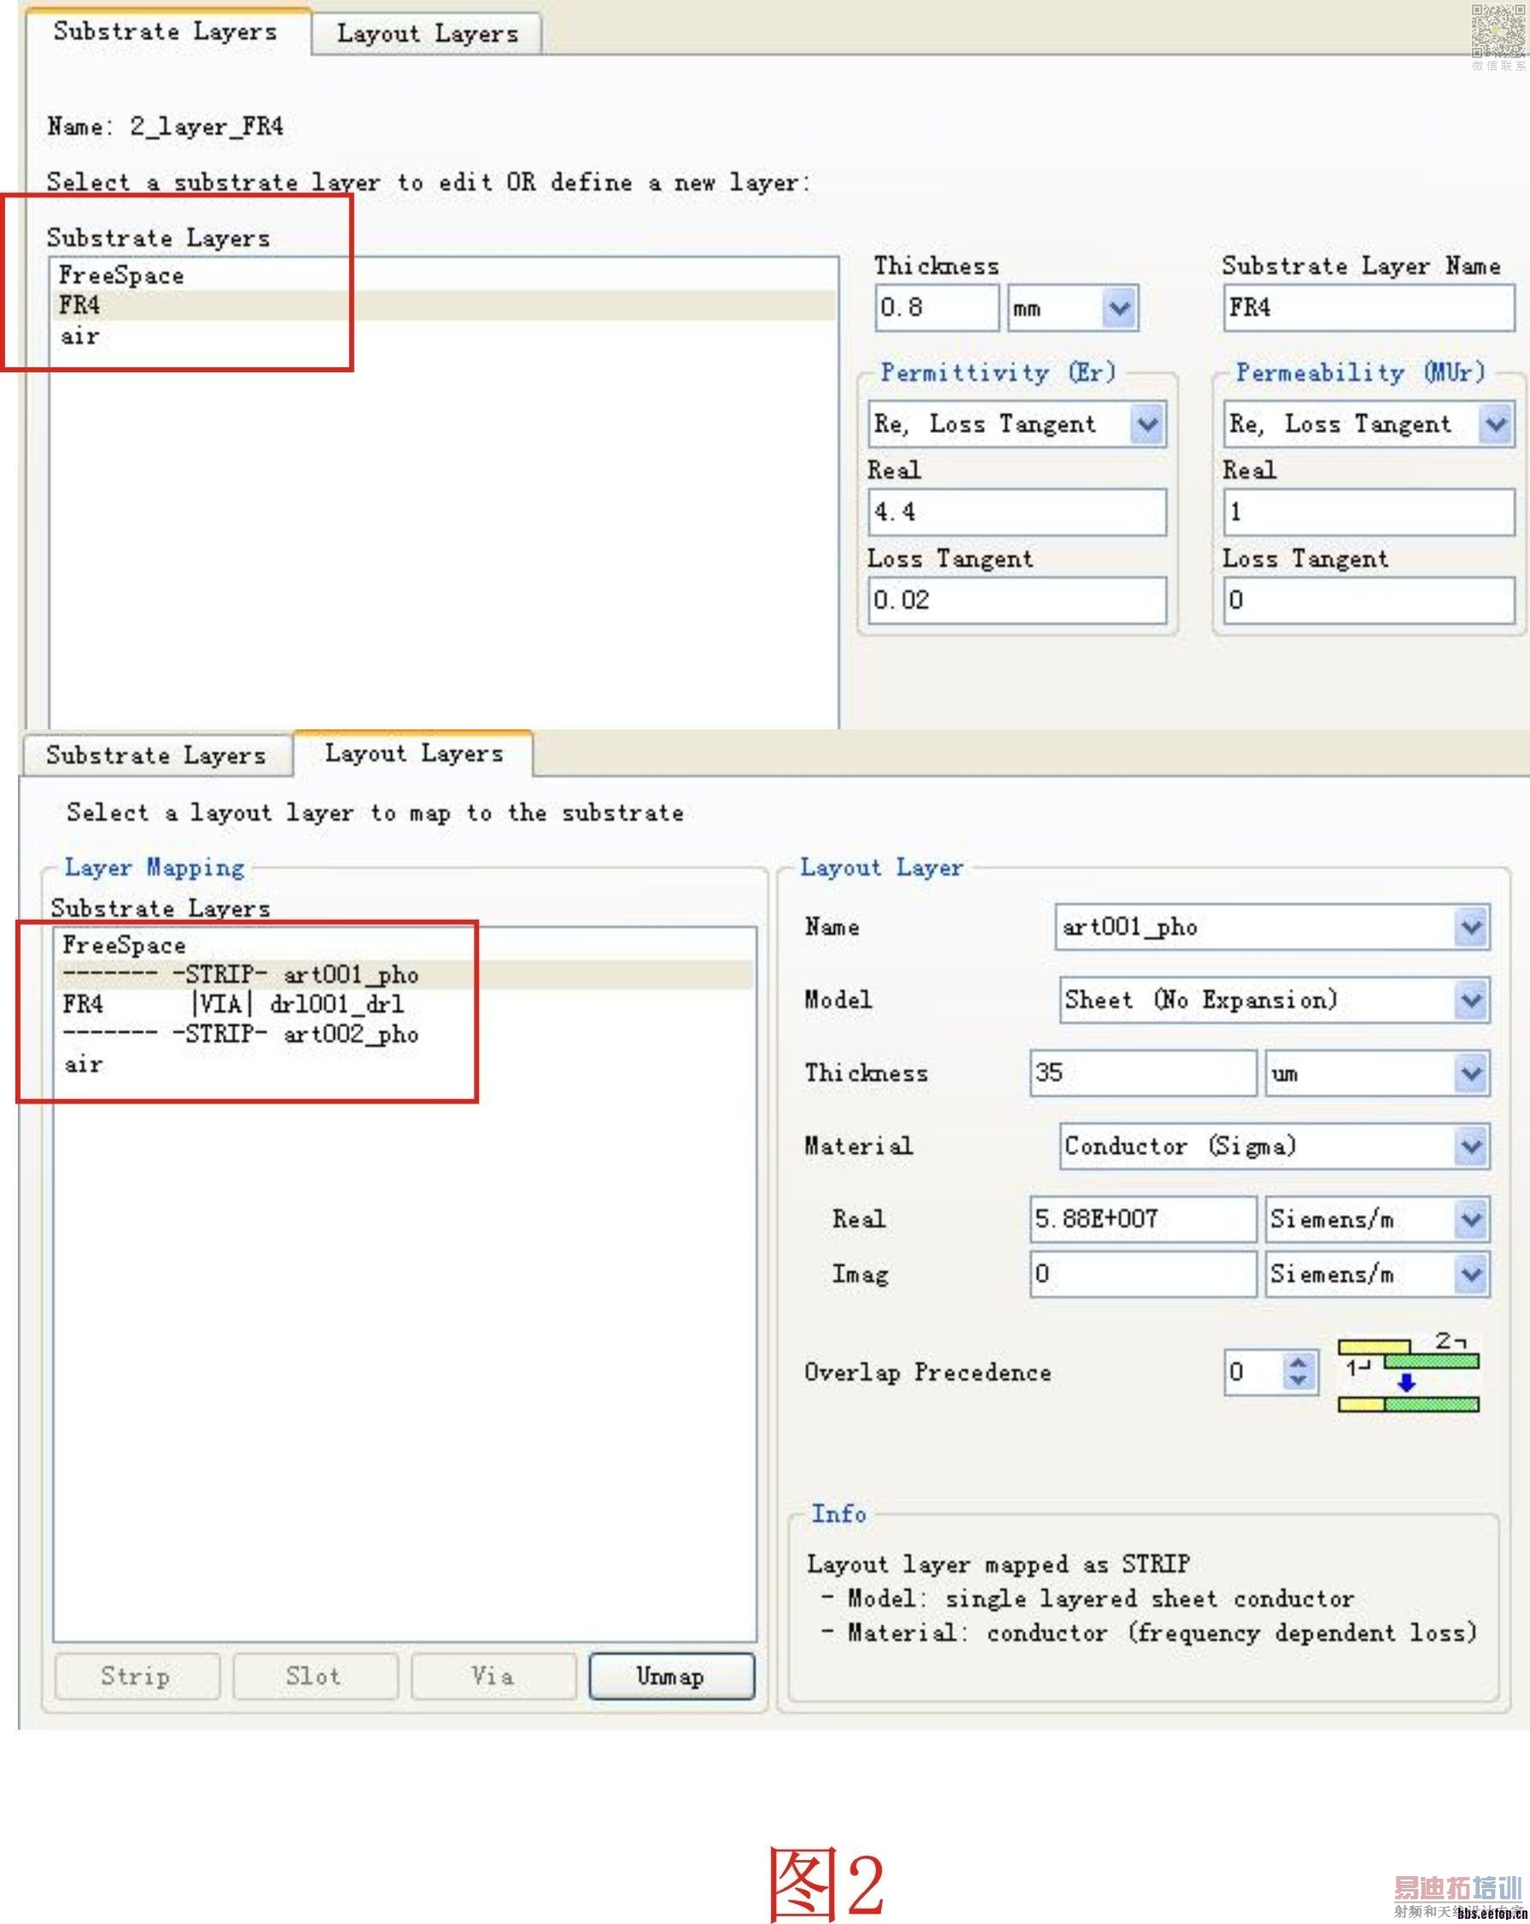The width and height of the screenshot is (1530, 1924).
Task: Click conductivity Real 5.88E+007 field
Action: point(1143,1219)
